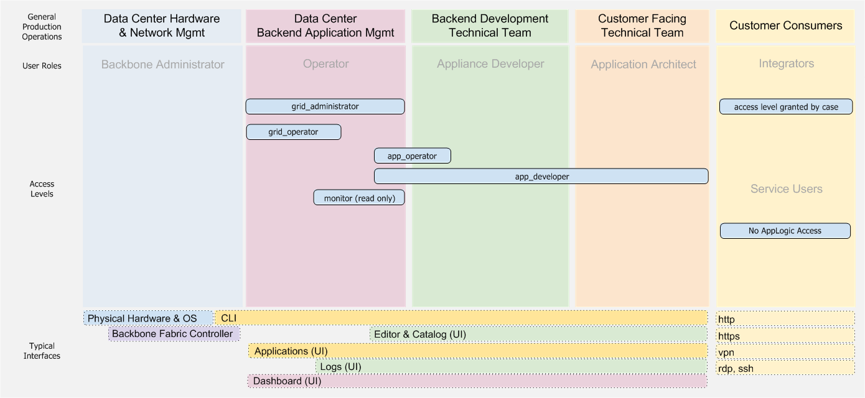Select the https interface entry
The width and height of the screenshot is (865, 398).
point(729,336)
